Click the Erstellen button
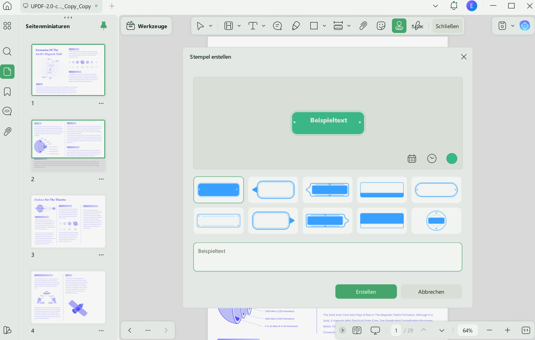 [366, 292]
